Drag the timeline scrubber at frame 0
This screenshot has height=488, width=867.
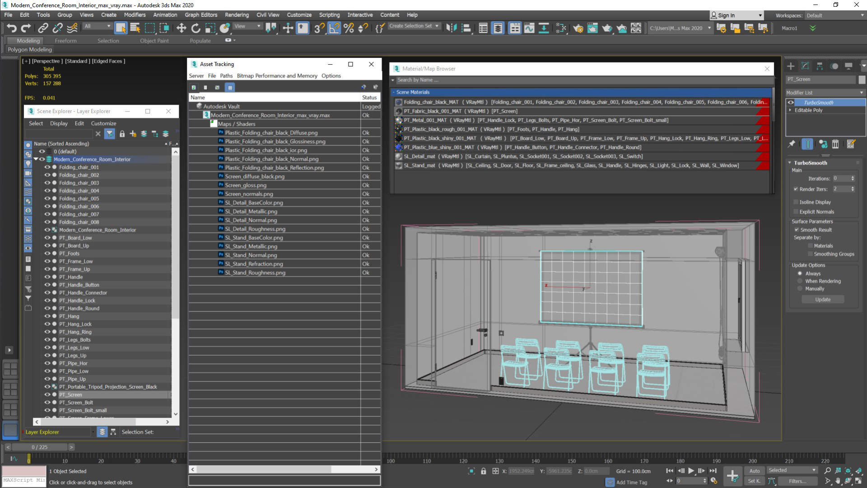(x=28, y=459)
